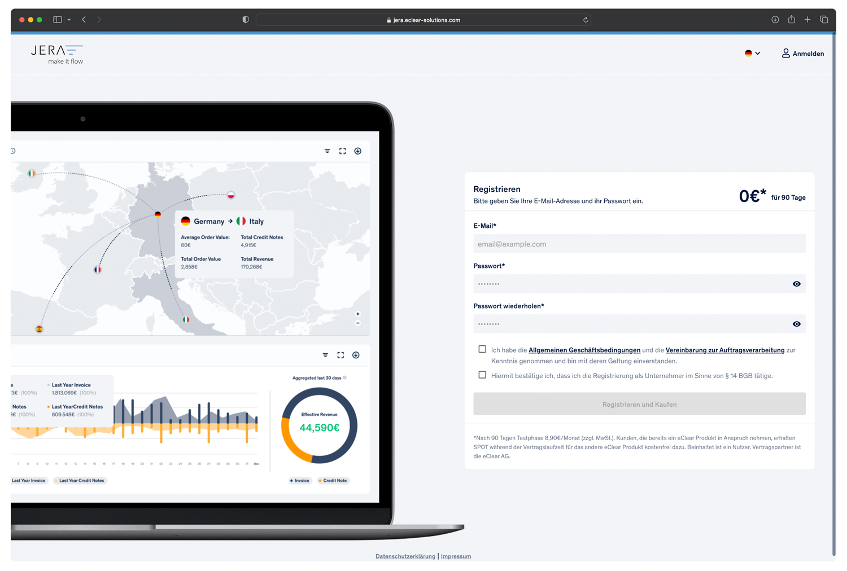847x571 pixels.
Task: Click the map panel fullscreen icon
Action: click(343, 151)
